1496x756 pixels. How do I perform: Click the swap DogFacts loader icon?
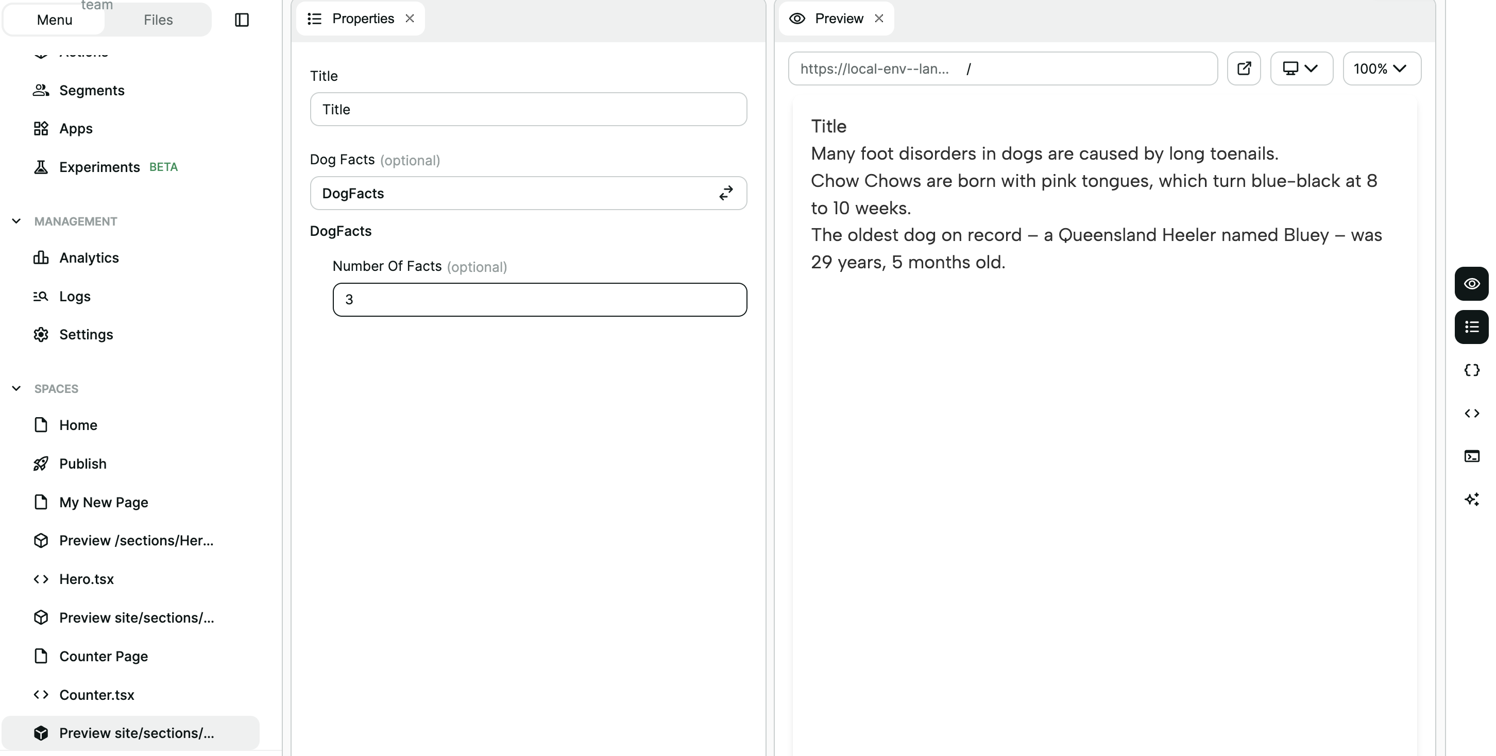coord(726,193)
